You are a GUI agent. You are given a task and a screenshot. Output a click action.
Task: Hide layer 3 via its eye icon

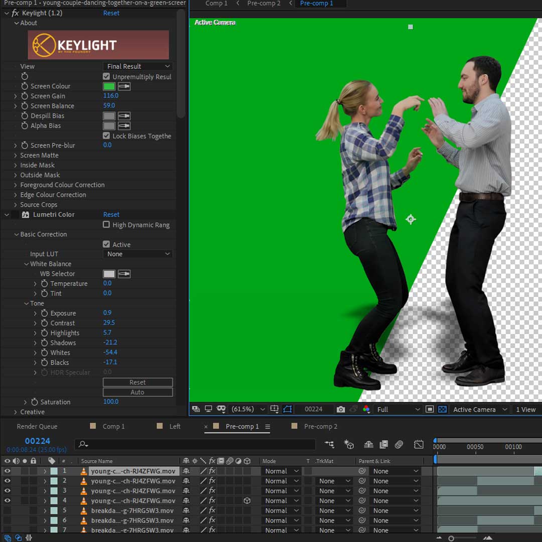coord(7,490)
